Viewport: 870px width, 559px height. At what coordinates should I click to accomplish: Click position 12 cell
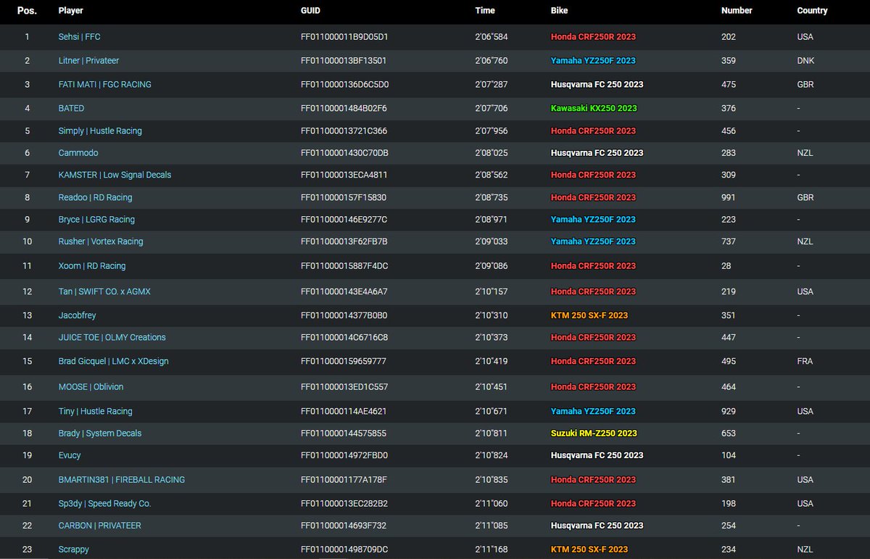(x=28, y=291)
